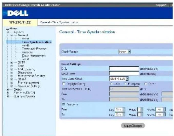The height and width of the screenshot is (136, 174).
Task: Open the Reset page in tree
Action: (26, 59)
